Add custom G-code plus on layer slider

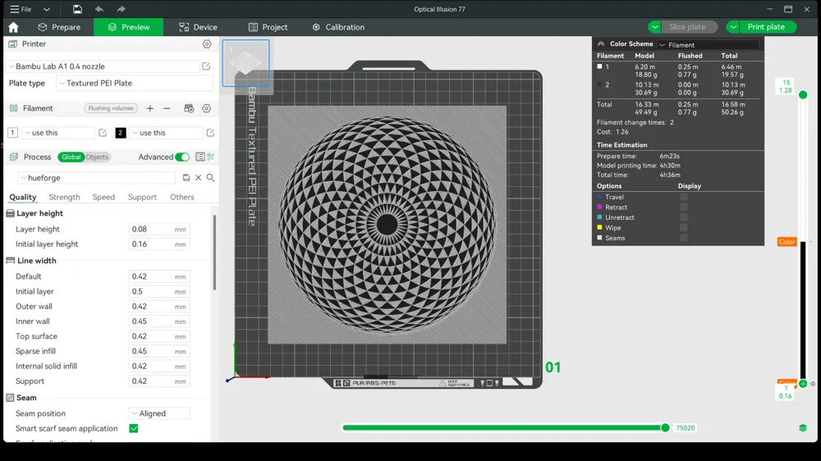pyautogui.click(x=803, y=384)
